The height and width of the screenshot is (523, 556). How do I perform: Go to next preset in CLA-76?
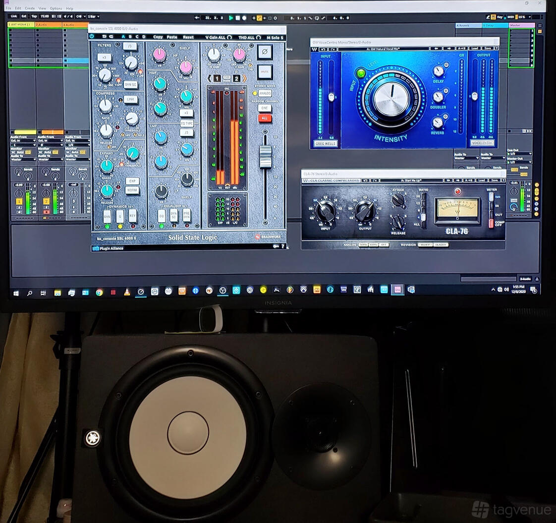click(x=457, y=180)
